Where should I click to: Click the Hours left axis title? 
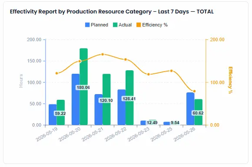point(21,81)
